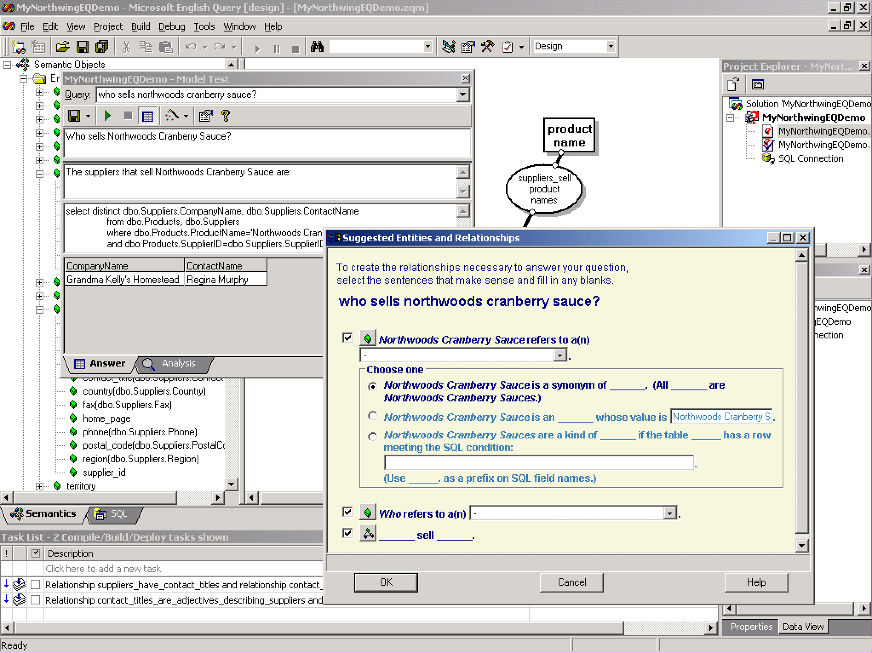Screen dimensions: 872x653
Task: Open the Save query dropdown arrow in Model Test
Action: coord(88,116)
